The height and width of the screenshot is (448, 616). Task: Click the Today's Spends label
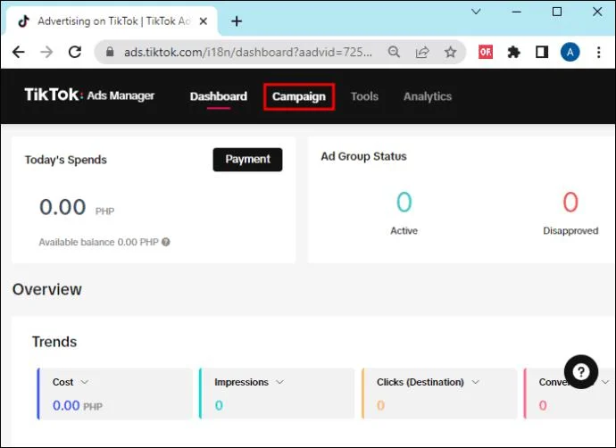coord(65,160)
